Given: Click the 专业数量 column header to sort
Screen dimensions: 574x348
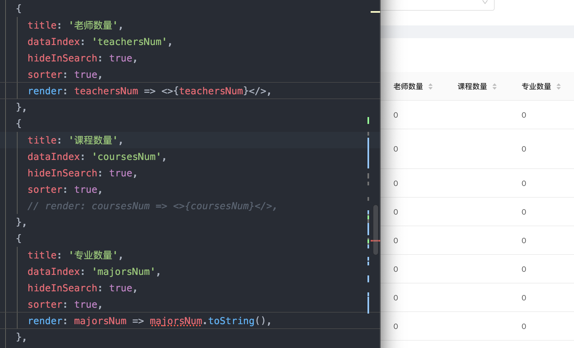Looking at the screenshot, I should [536, 86].
